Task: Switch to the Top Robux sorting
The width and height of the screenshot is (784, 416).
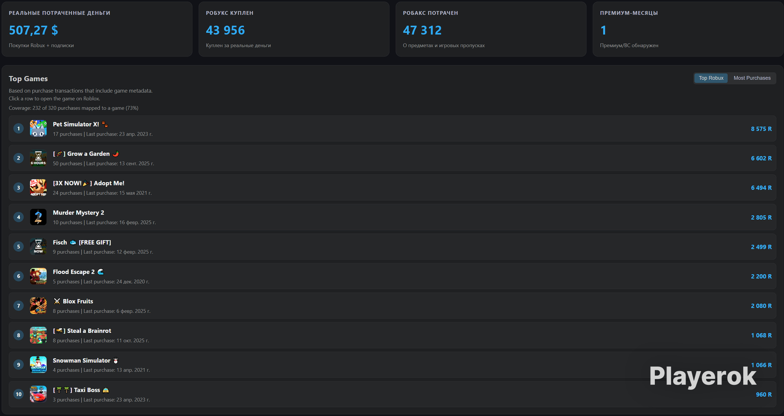Action: [711, 78]
